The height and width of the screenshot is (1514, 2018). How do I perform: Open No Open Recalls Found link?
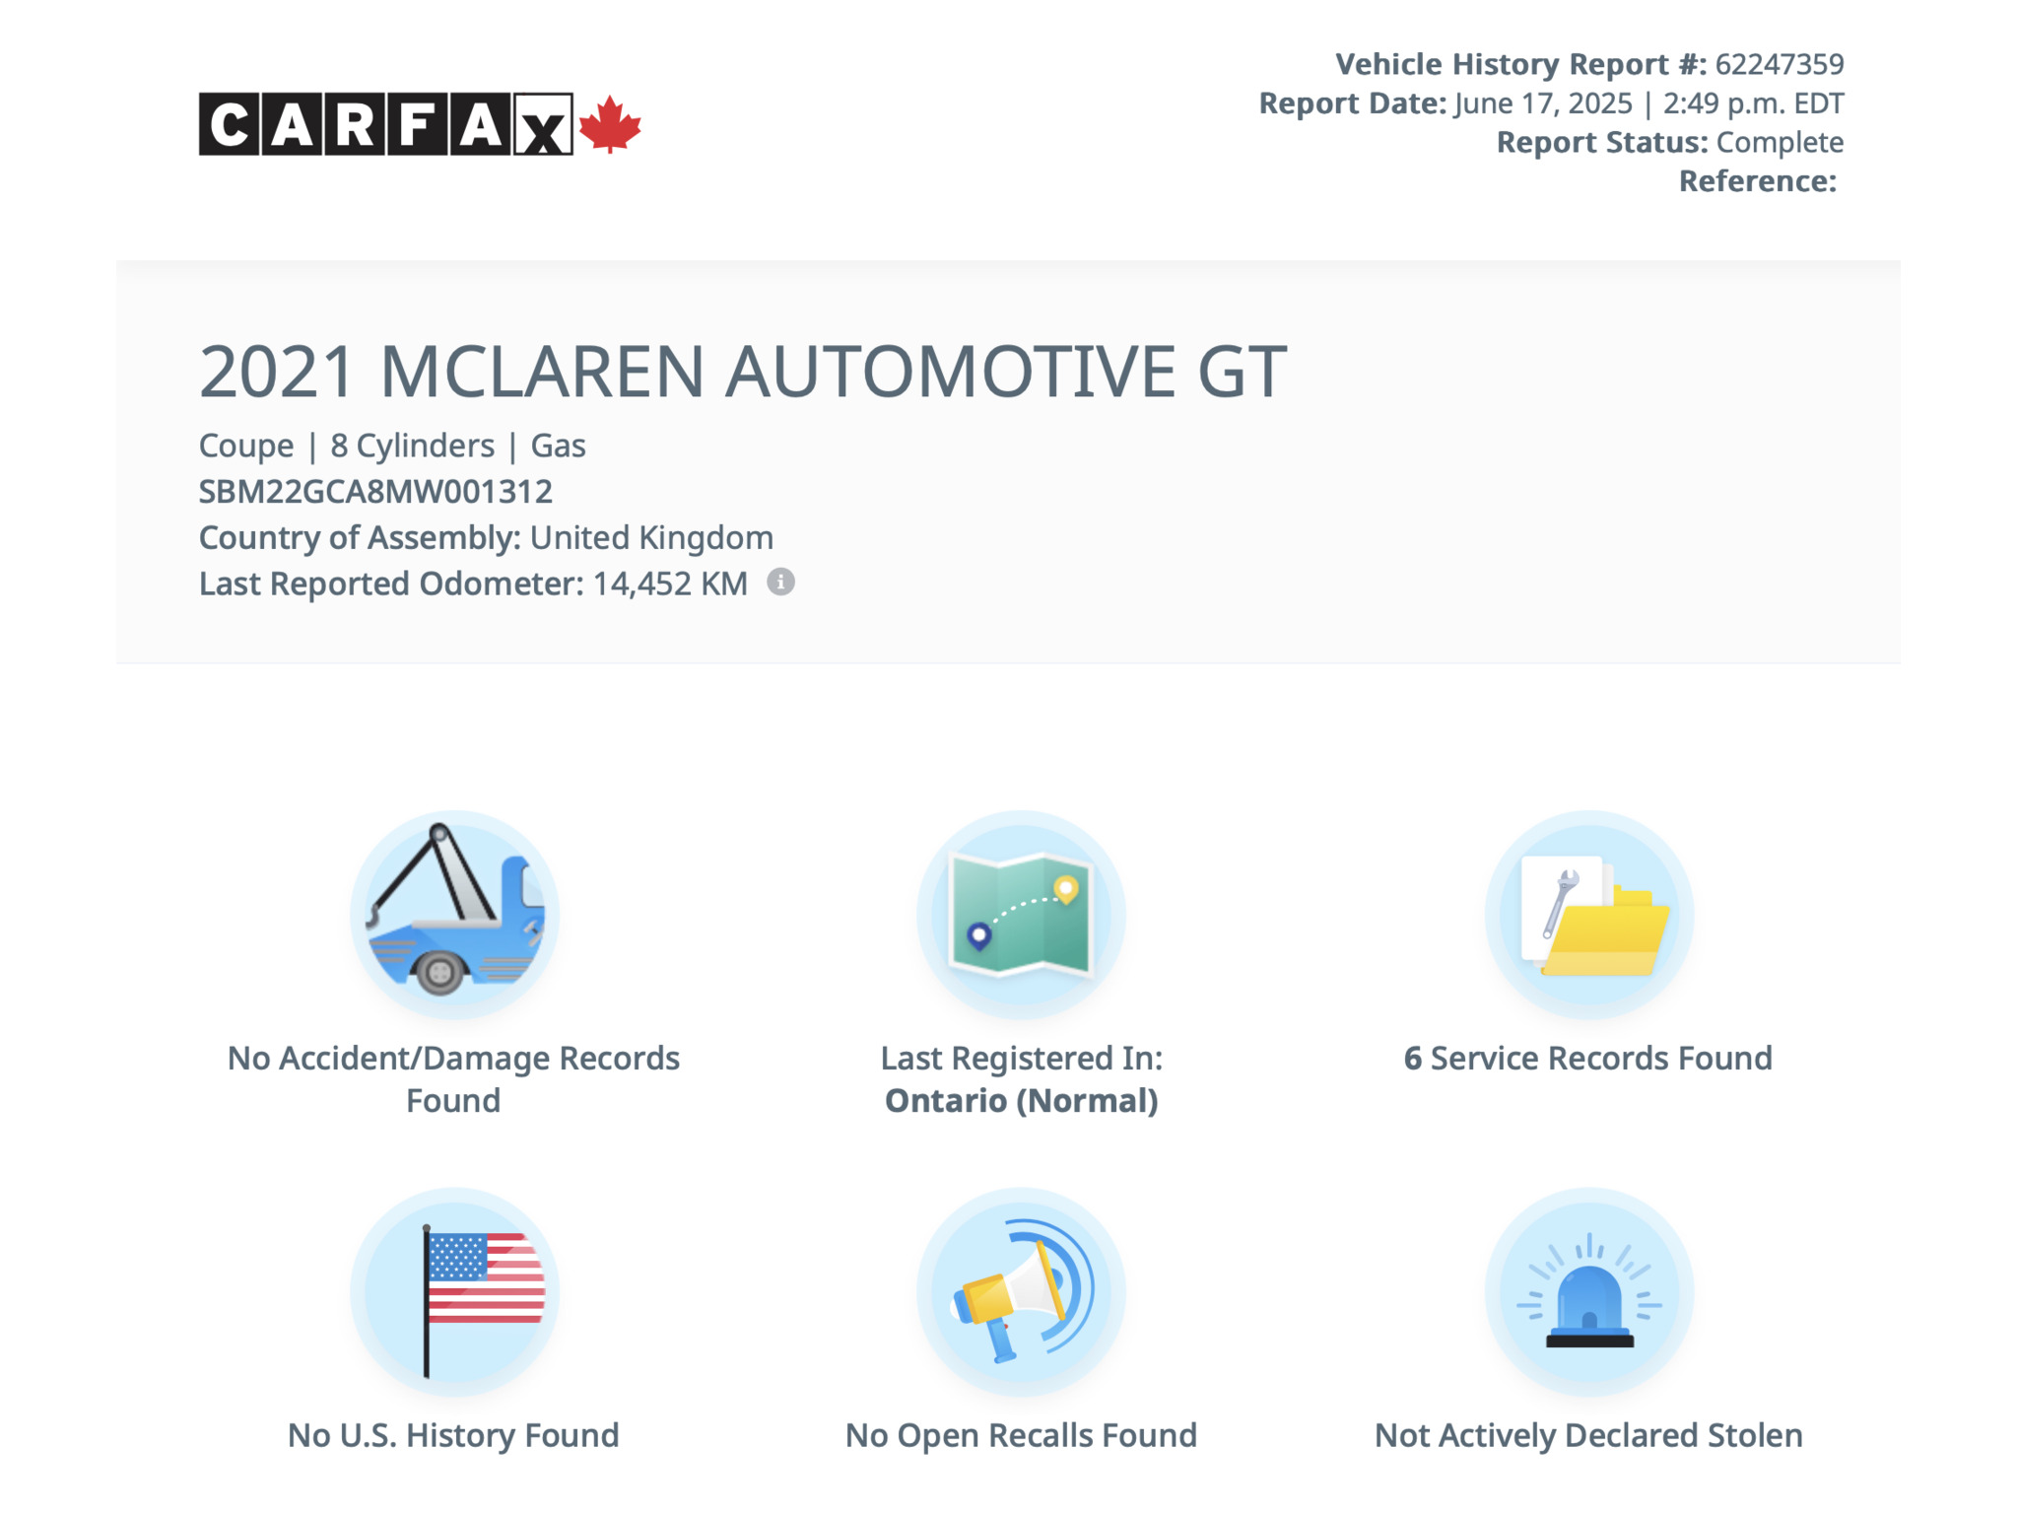[1021, 1435]
